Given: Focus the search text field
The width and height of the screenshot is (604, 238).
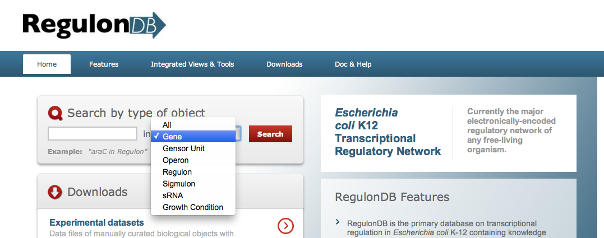Looking at the screenshot, I should coord(93,134).
